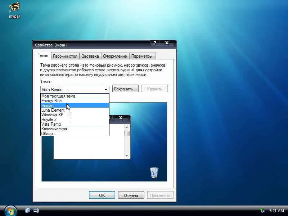This screenshot has height=216, width=288.
Task: Click the Сохранить... button
Action: (x=125, y=89)
